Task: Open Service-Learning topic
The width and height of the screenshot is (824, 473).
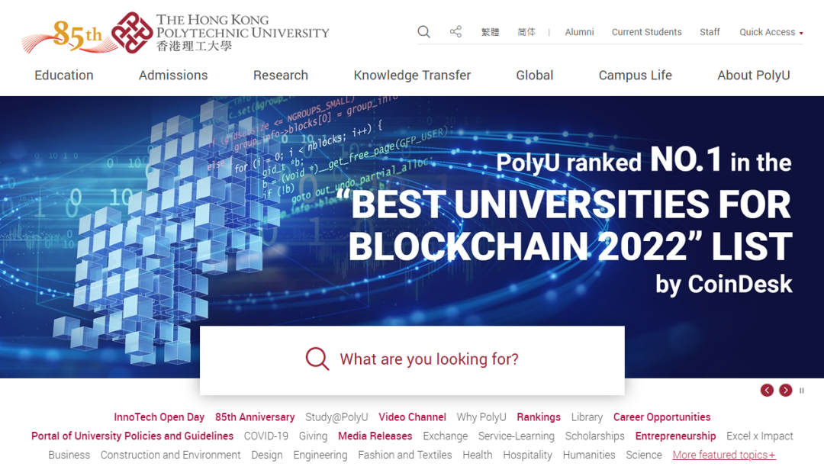Action: 516,436
